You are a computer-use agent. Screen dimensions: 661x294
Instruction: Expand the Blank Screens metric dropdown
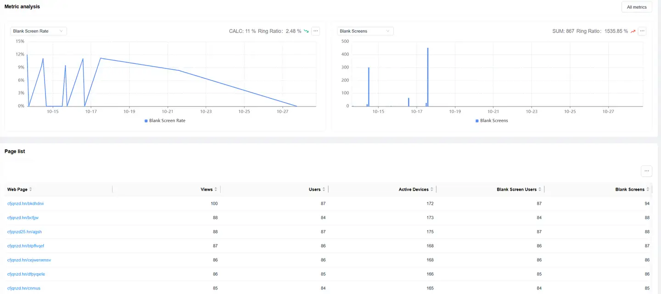365,31
